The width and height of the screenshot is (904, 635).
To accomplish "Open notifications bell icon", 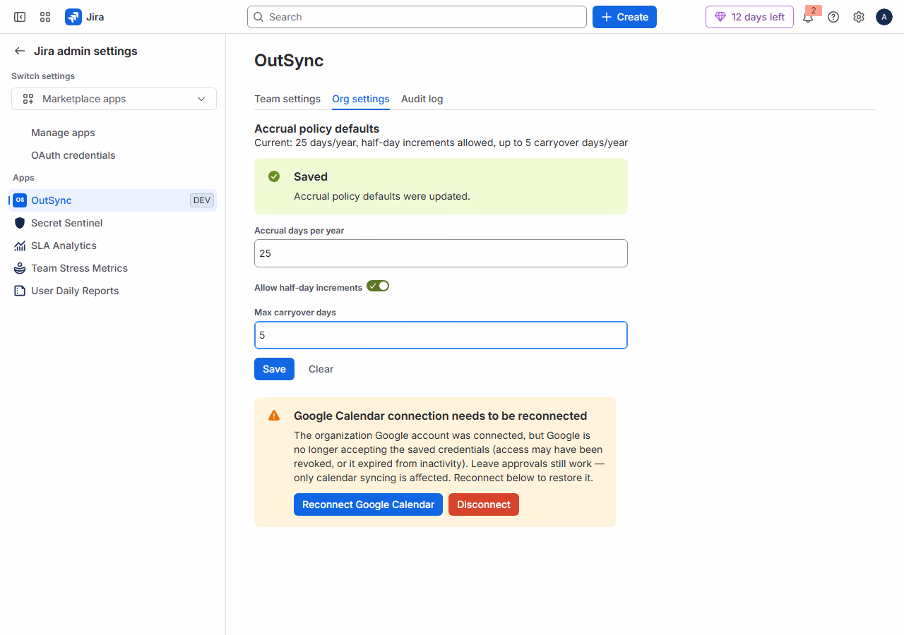I will tap(808, 18).
